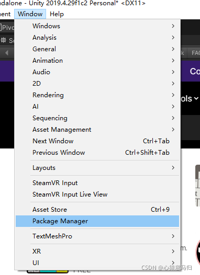200x275 pixels.
Task: Expand the Windows submenu
Action: coord(97,26)
